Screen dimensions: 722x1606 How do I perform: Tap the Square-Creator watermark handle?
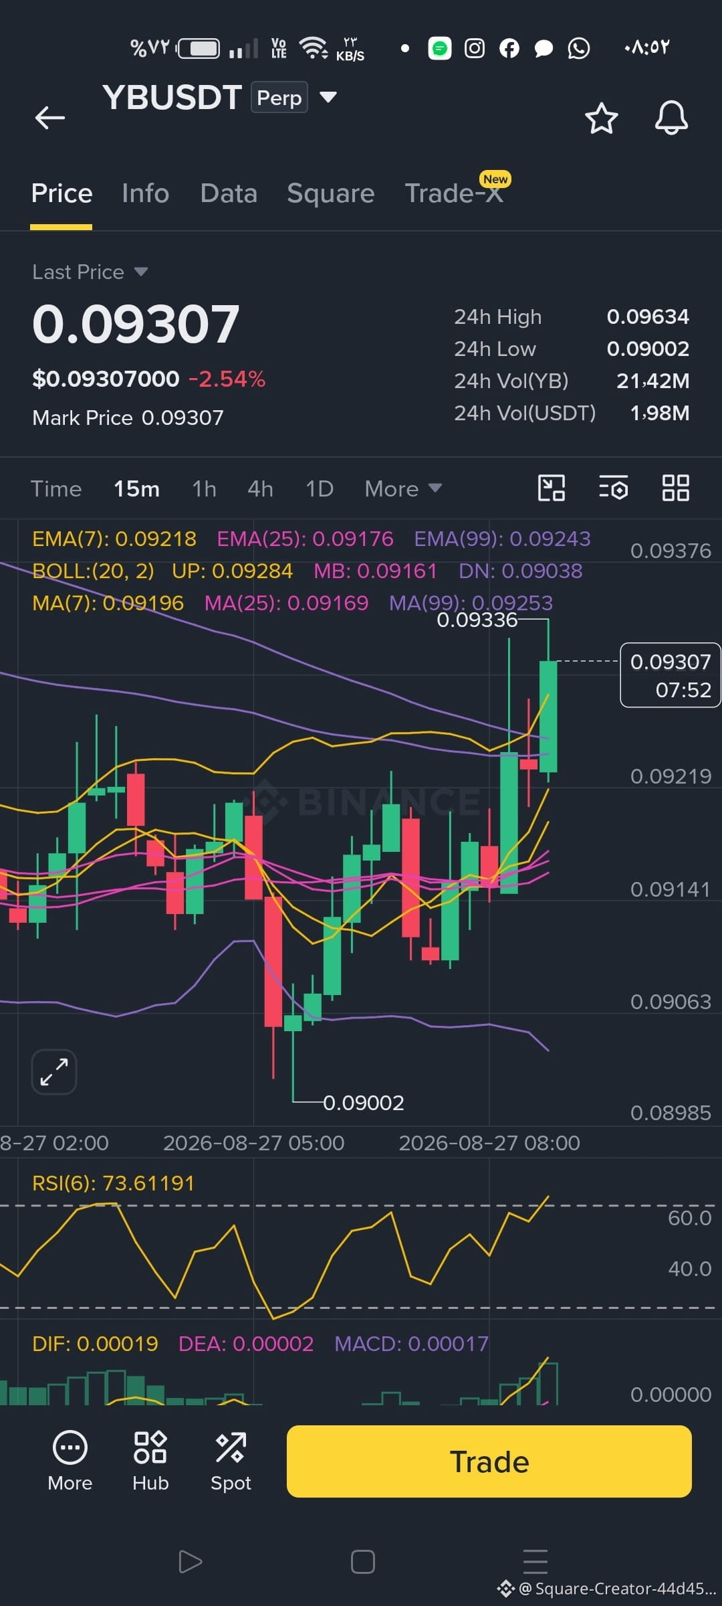[606, 1588]
